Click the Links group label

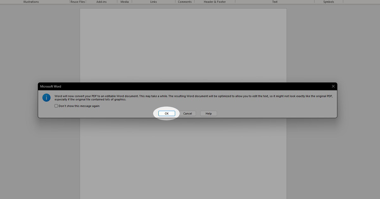pyautogui.click(x=153, y=2)
